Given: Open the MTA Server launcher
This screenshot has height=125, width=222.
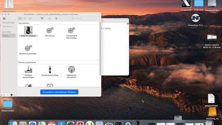Looking at the screenshot, I should tap(50, 30).
